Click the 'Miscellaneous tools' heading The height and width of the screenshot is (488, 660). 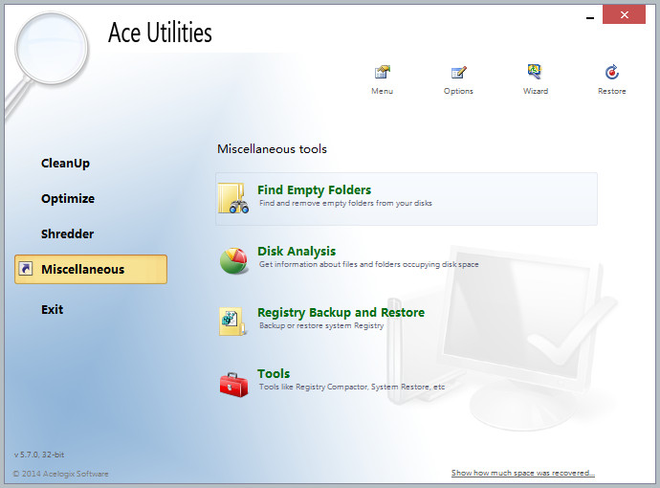pos(272,149)
